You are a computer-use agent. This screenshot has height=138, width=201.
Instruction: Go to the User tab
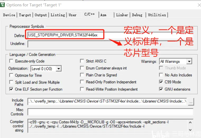point(72,15)
